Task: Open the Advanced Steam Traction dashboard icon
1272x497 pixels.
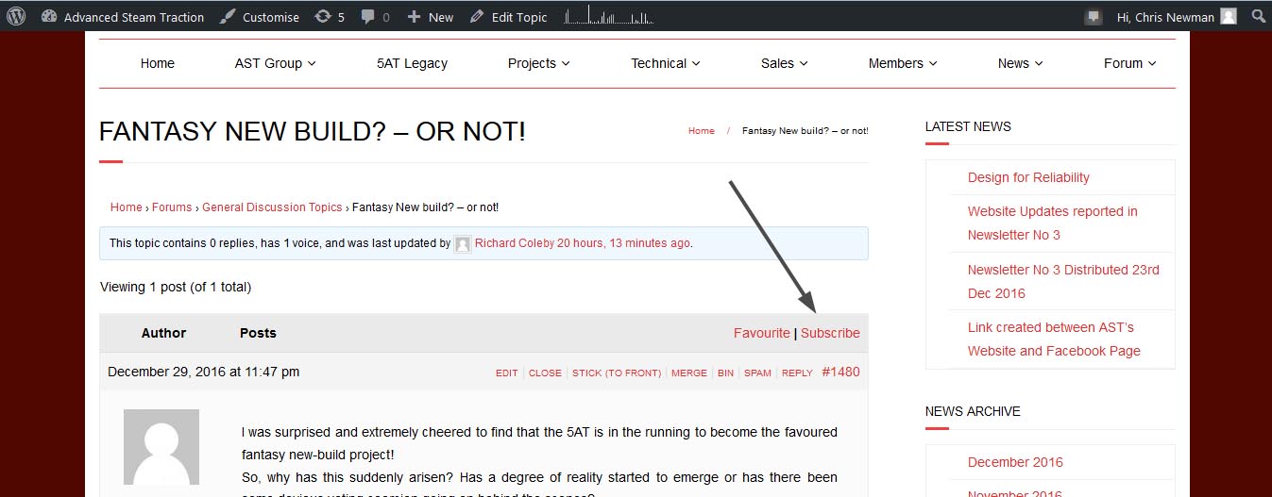Action: point(50,16)
